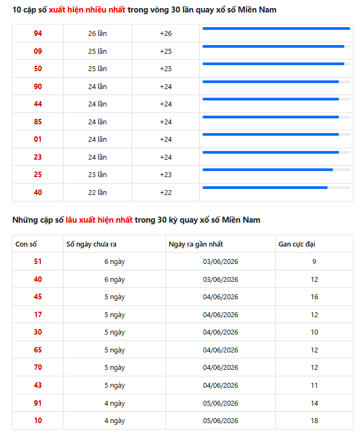360x435 pixels.
Task: Click the 'Gan cực đại' column header
Action: tap(297, 244)
